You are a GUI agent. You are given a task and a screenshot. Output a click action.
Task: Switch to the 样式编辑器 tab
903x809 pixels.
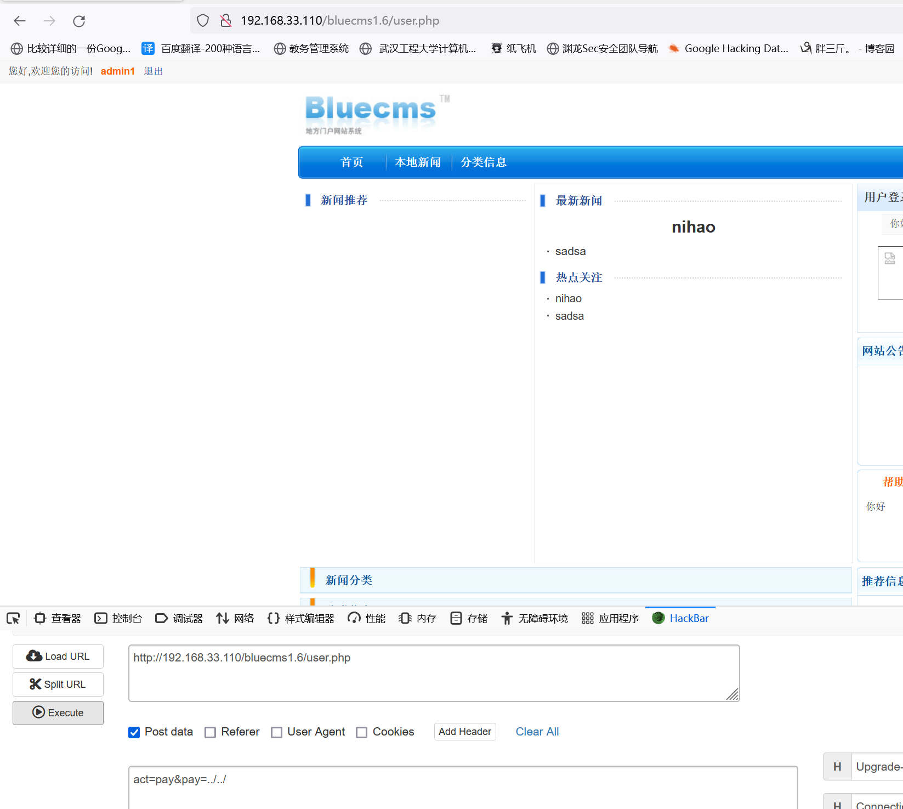pos(301,619)
